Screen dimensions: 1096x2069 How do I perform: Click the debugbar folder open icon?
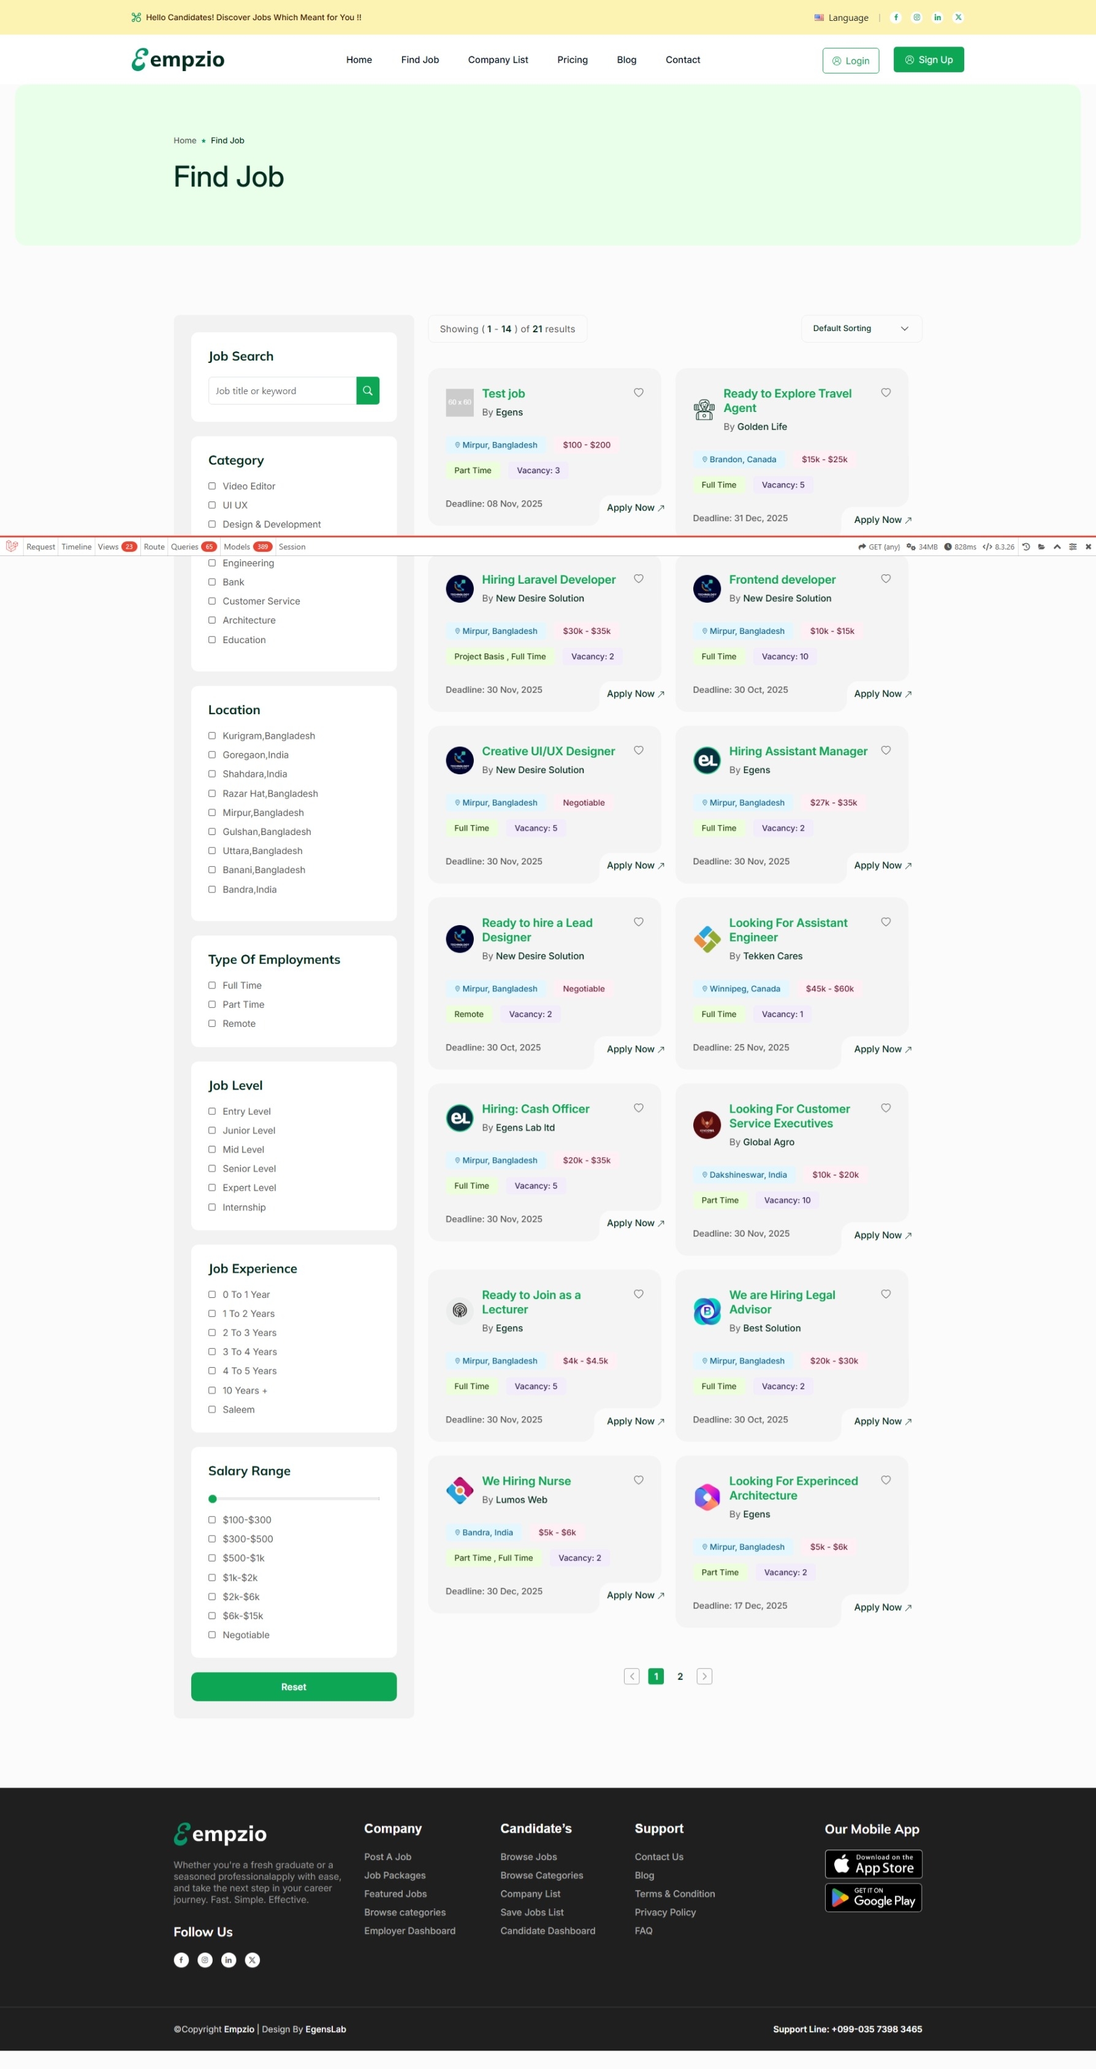point(1041,547)
